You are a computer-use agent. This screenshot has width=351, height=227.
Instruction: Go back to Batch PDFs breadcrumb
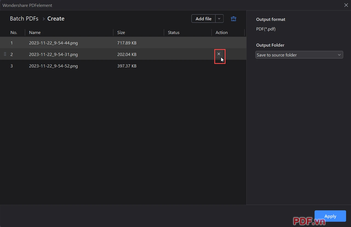[x=24, y=19]
